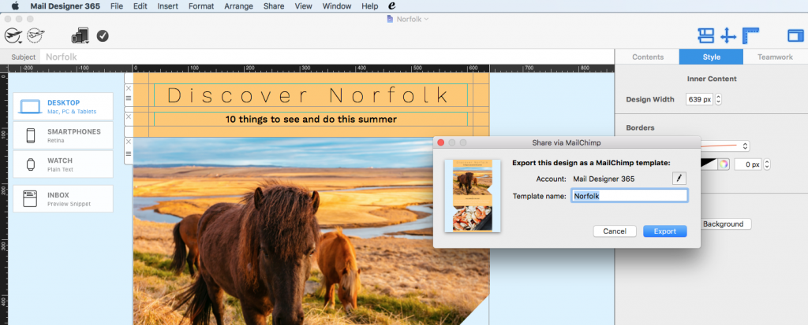
Task: Open the border line style dropdown
Action: pyautogui.click(x=724, y=146)
